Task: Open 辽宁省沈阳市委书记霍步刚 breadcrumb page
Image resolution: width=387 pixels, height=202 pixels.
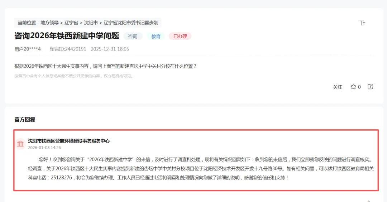Action: [x=131, y=23]
